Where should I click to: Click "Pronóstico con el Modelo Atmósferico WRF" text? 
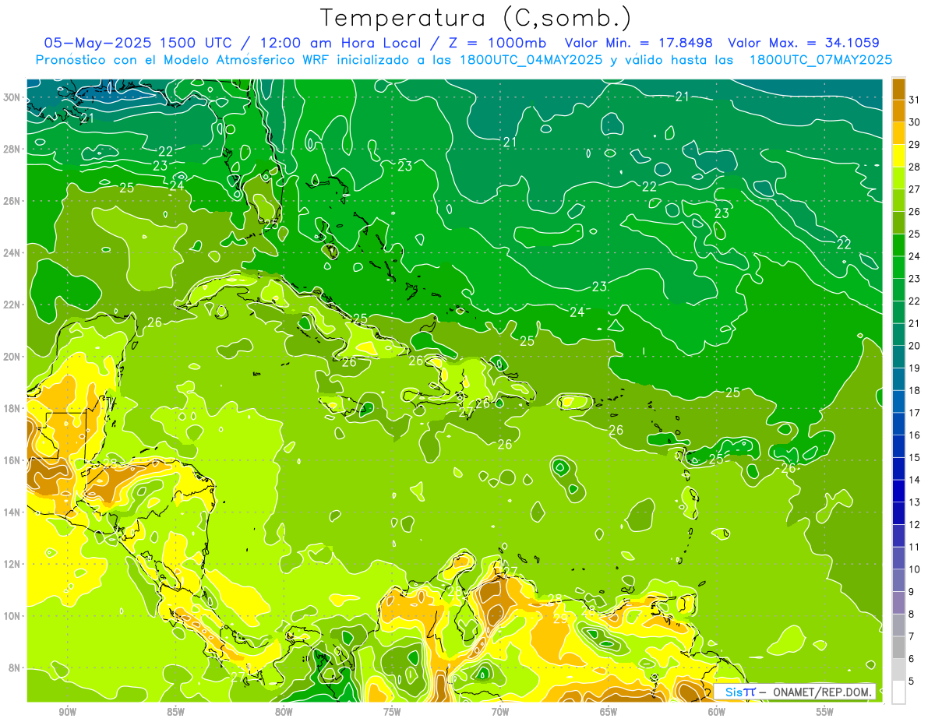182,59
